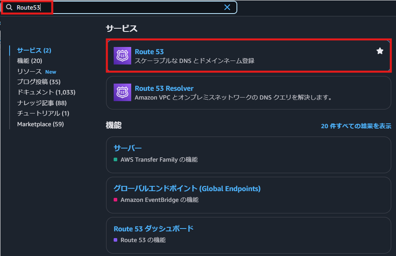Click the Route 53 Resolver service icon
The width and height of the screenshot is (396, 256).
[122, 92]
